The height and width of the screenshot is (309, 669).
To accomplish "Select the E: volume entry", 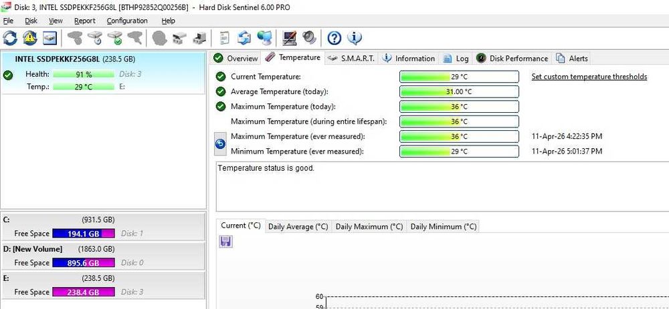I will [103, 285].
